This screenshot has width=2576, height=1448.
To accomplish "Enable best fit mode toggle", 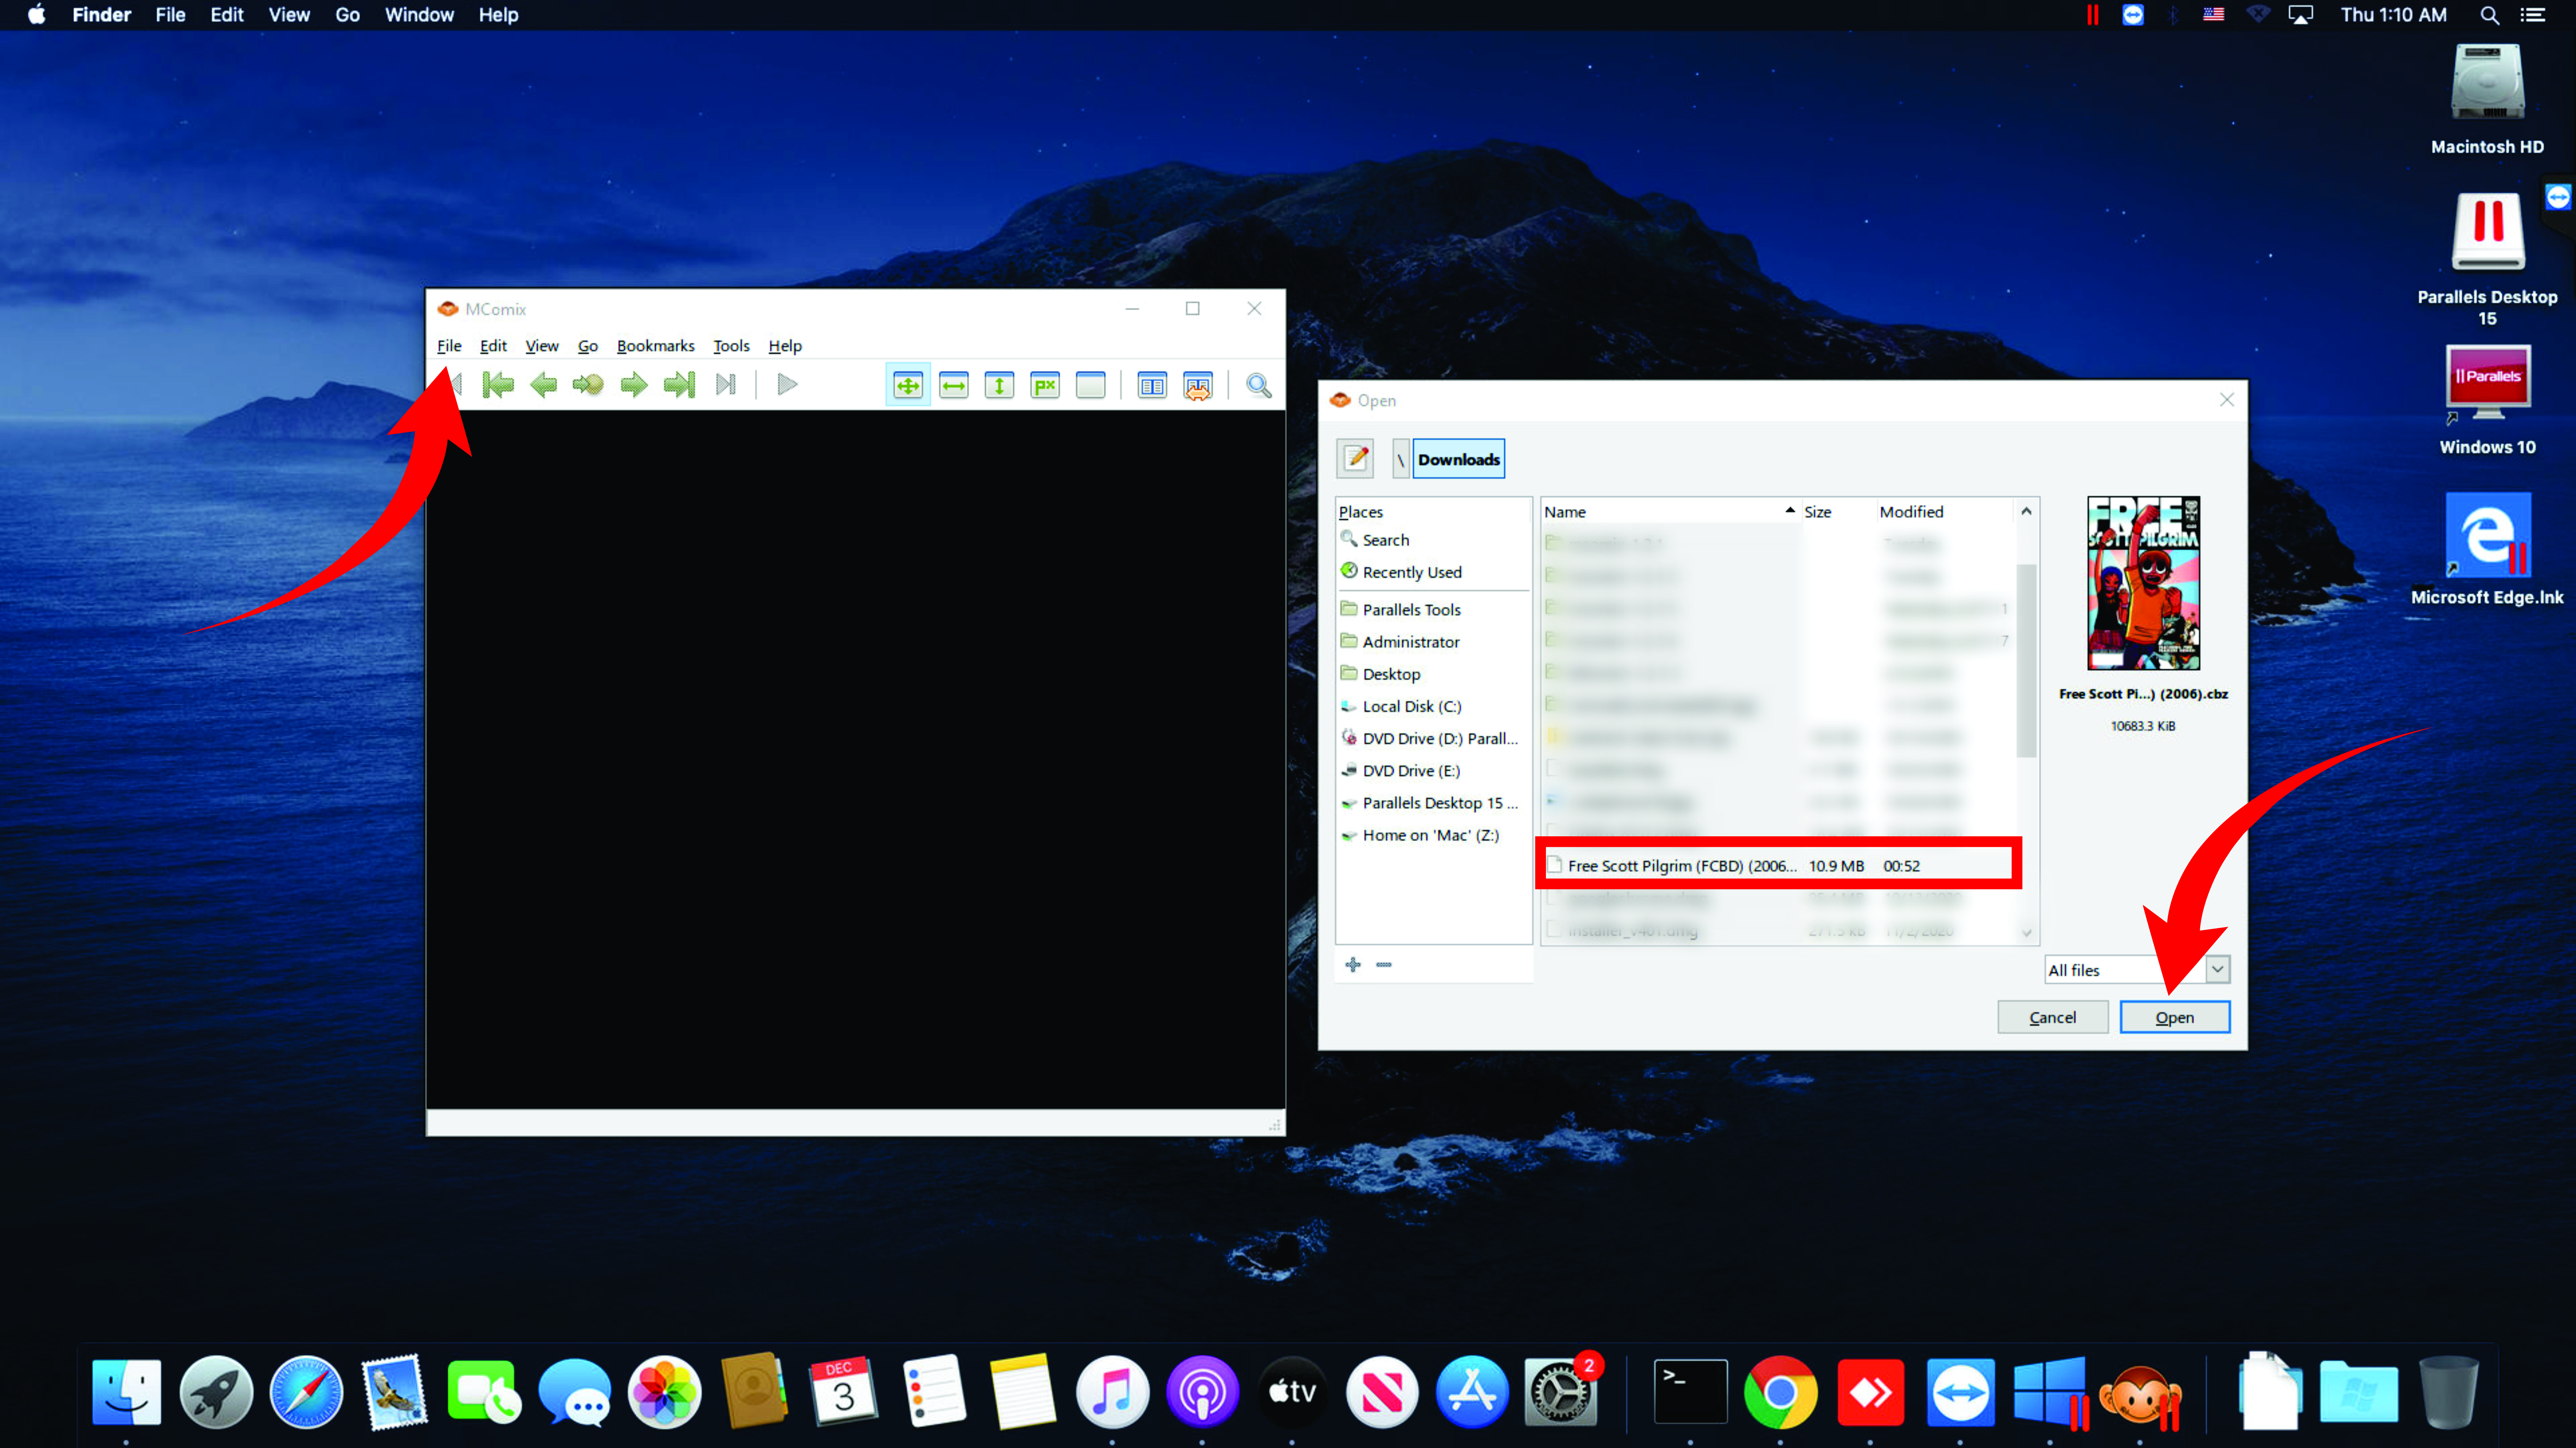I will (908, 385).
